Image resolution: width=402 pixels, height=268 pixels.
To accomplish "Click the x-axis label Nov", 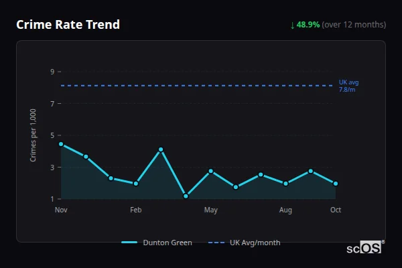I will click(61, 210).
